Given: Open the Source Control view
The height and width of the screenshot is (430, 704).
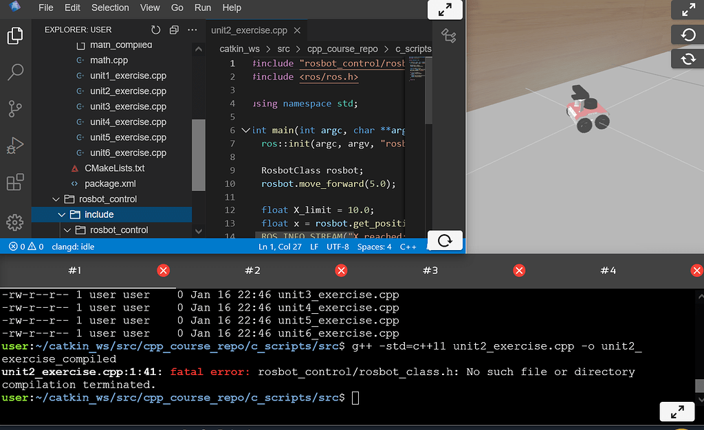Looking at the screenshot, I should point(15,109).
